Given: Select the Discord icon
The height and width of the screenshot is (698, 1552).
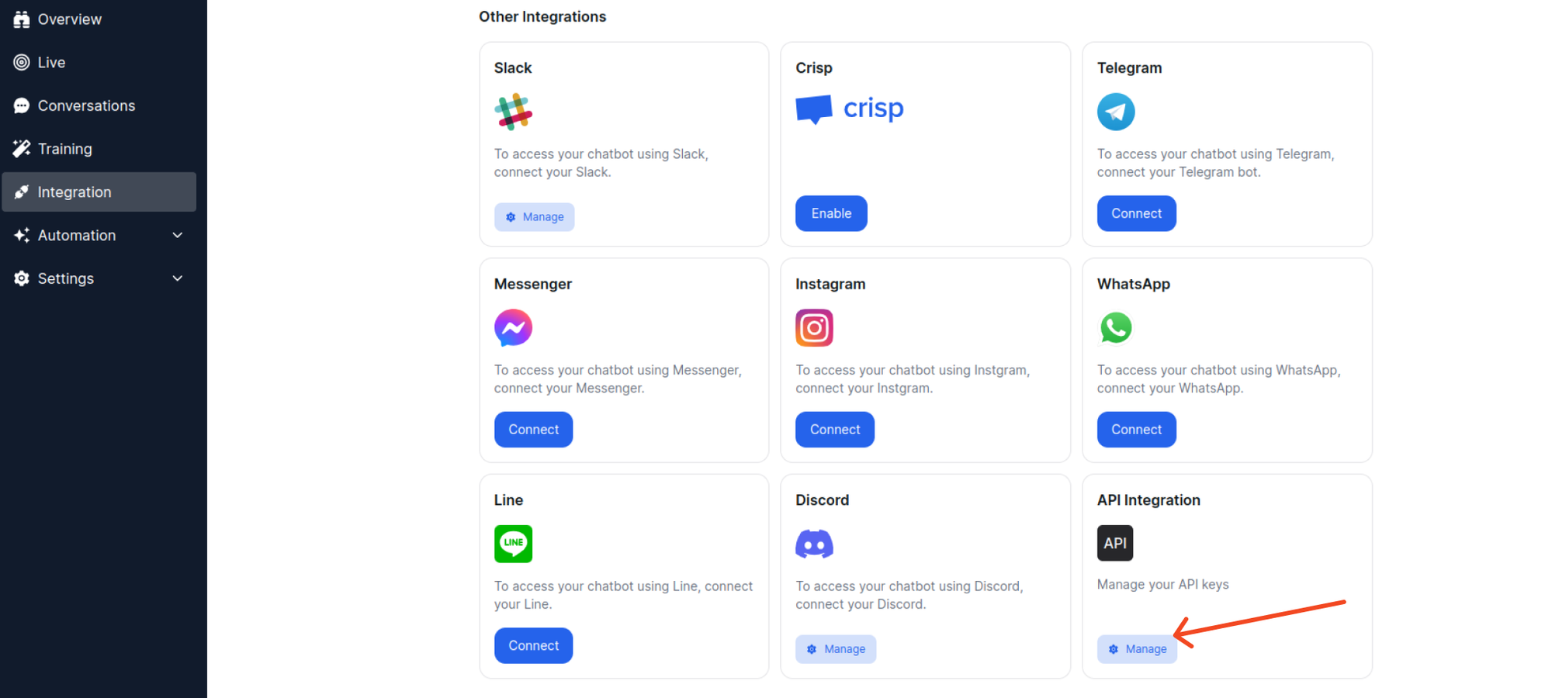Looking at the screenshot, I should [814, 544].
